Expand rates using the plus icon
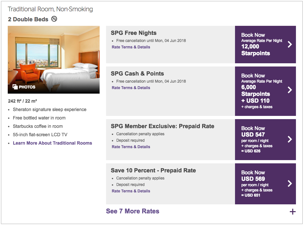Viewport: 304px width, 225px height. click(x=293, y=212)
